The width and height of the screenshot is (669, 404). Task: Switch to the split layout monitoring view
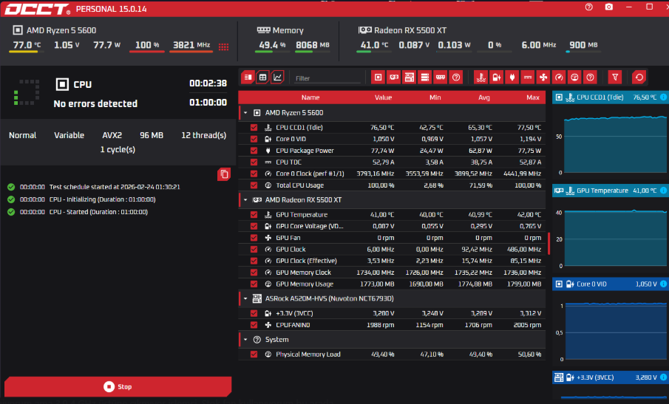coord(248,77)
